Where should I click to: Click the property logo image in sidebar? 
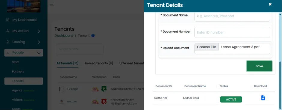(x=24, y=6)
